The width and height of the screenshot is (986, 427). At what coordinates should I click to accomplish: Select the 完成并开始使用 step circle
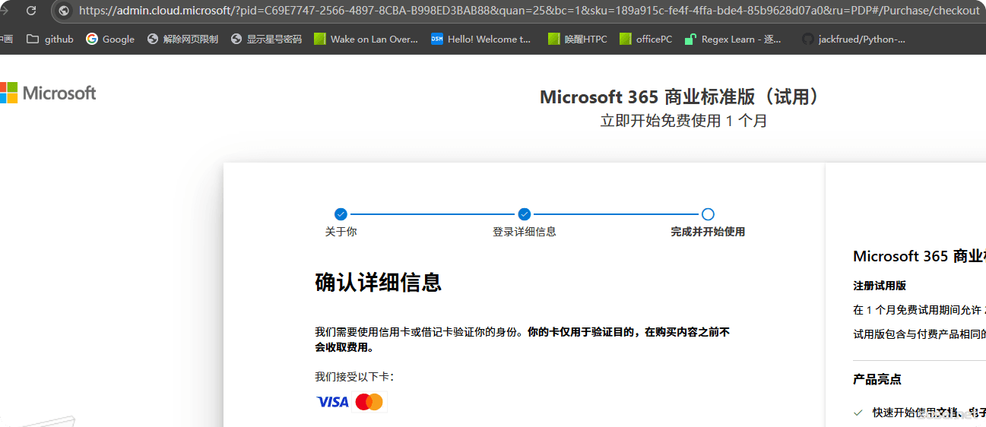coord(708,214)
